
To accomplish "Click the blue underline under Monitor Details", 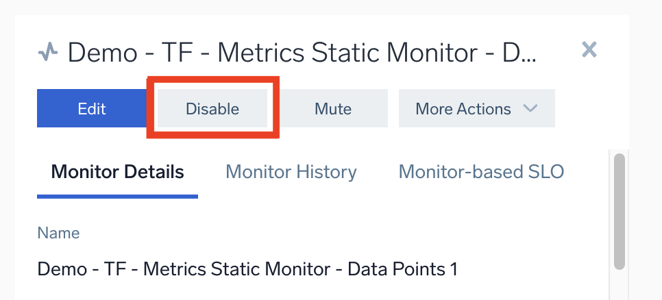I will click(117, 197).
